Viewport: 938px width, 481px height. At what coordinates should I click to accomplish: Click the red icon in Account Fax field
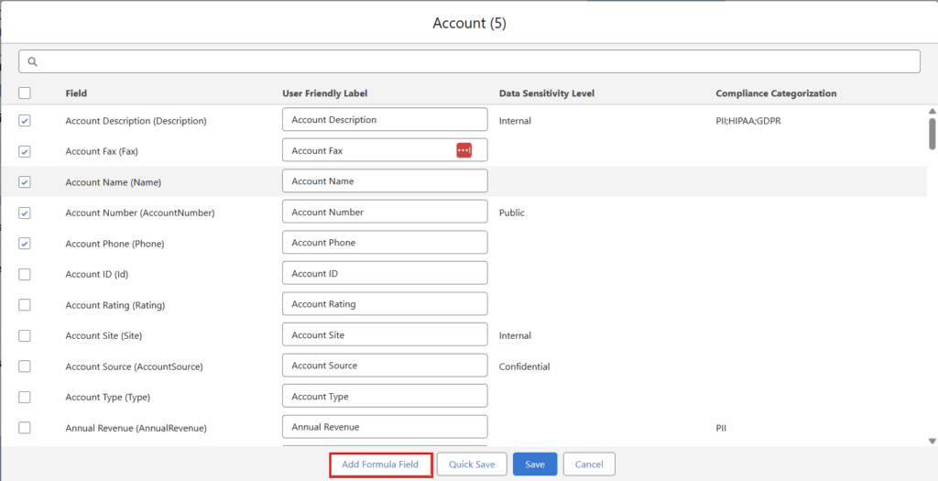464,150
